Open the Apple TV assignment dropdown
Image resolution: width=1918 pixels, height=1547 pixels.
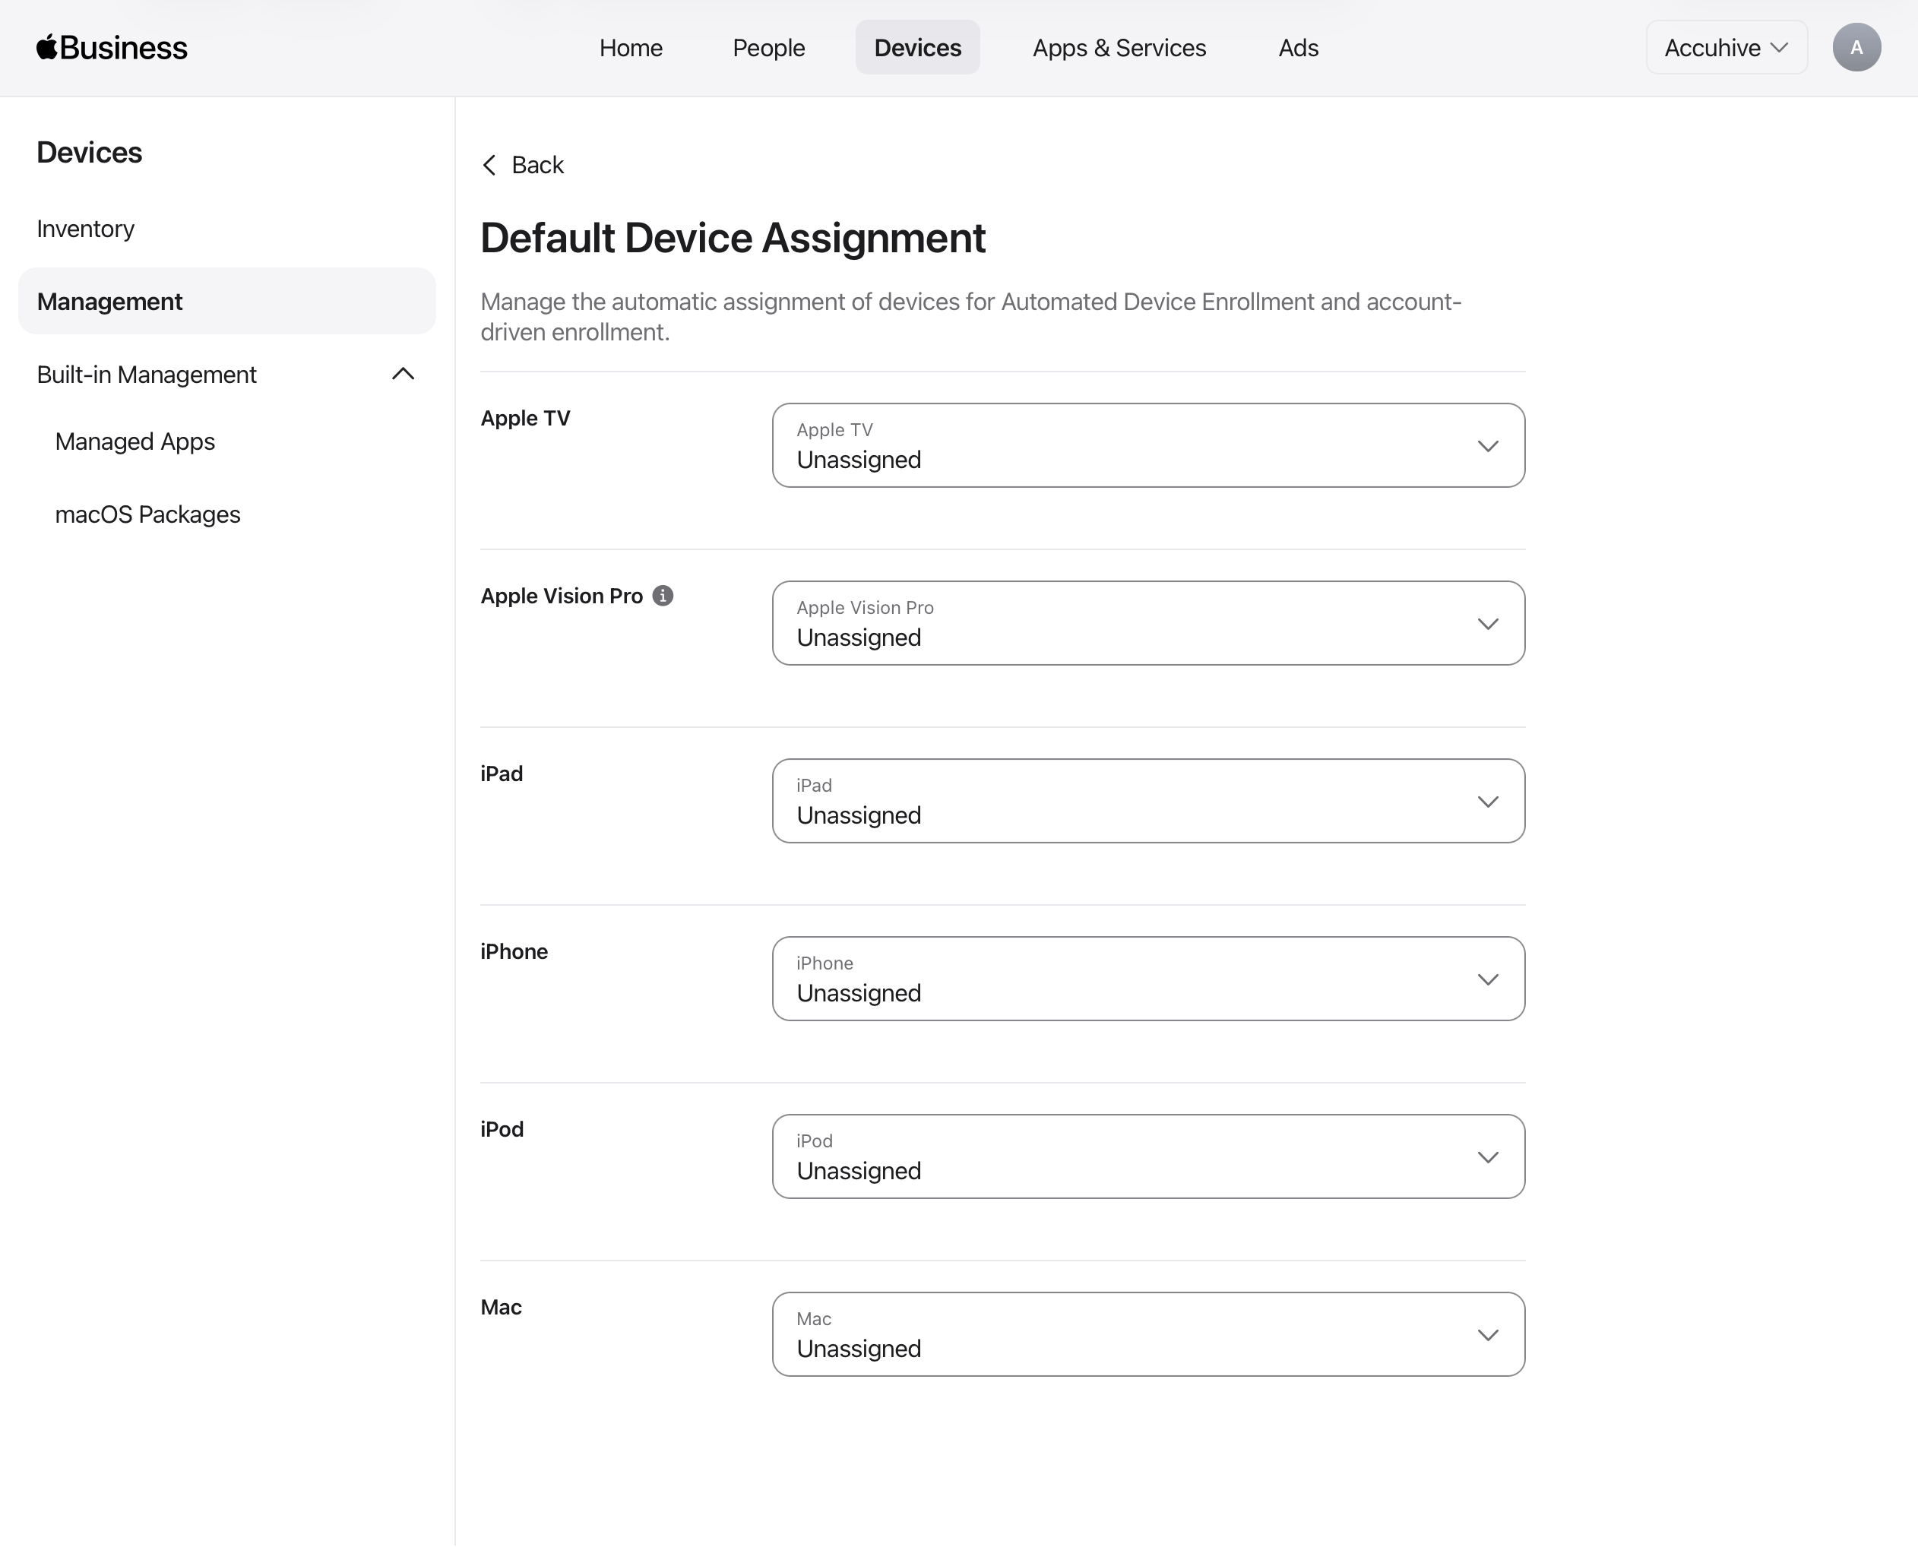(1148, 444)
